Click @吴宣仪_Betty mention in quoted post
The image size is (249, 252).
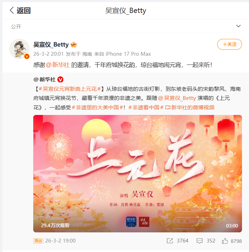tap(177, 98)
